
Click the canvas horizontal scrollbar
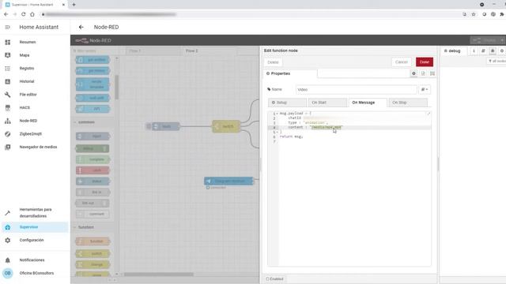159,275
